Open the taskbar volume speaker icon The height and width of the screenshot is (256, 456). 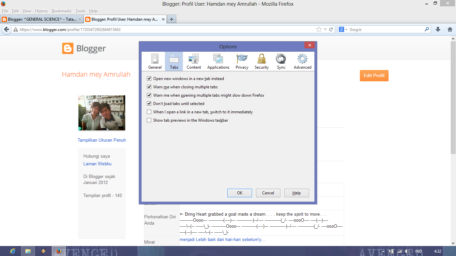(407, 251)
